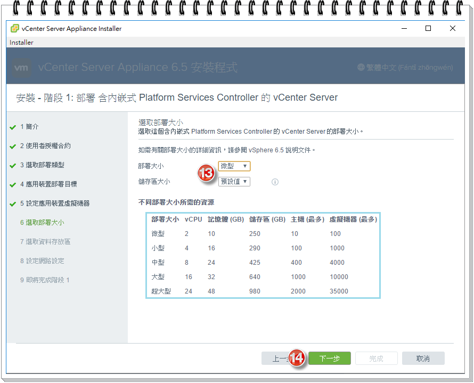This screenshot has height=383, width=474.
Task: Go to step 3 選取部署類型
Action: point(42,165)
